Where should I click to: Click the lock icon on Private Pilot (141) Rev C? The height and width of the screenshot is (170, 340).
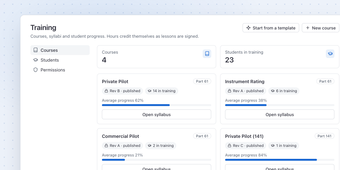(229, 146)
